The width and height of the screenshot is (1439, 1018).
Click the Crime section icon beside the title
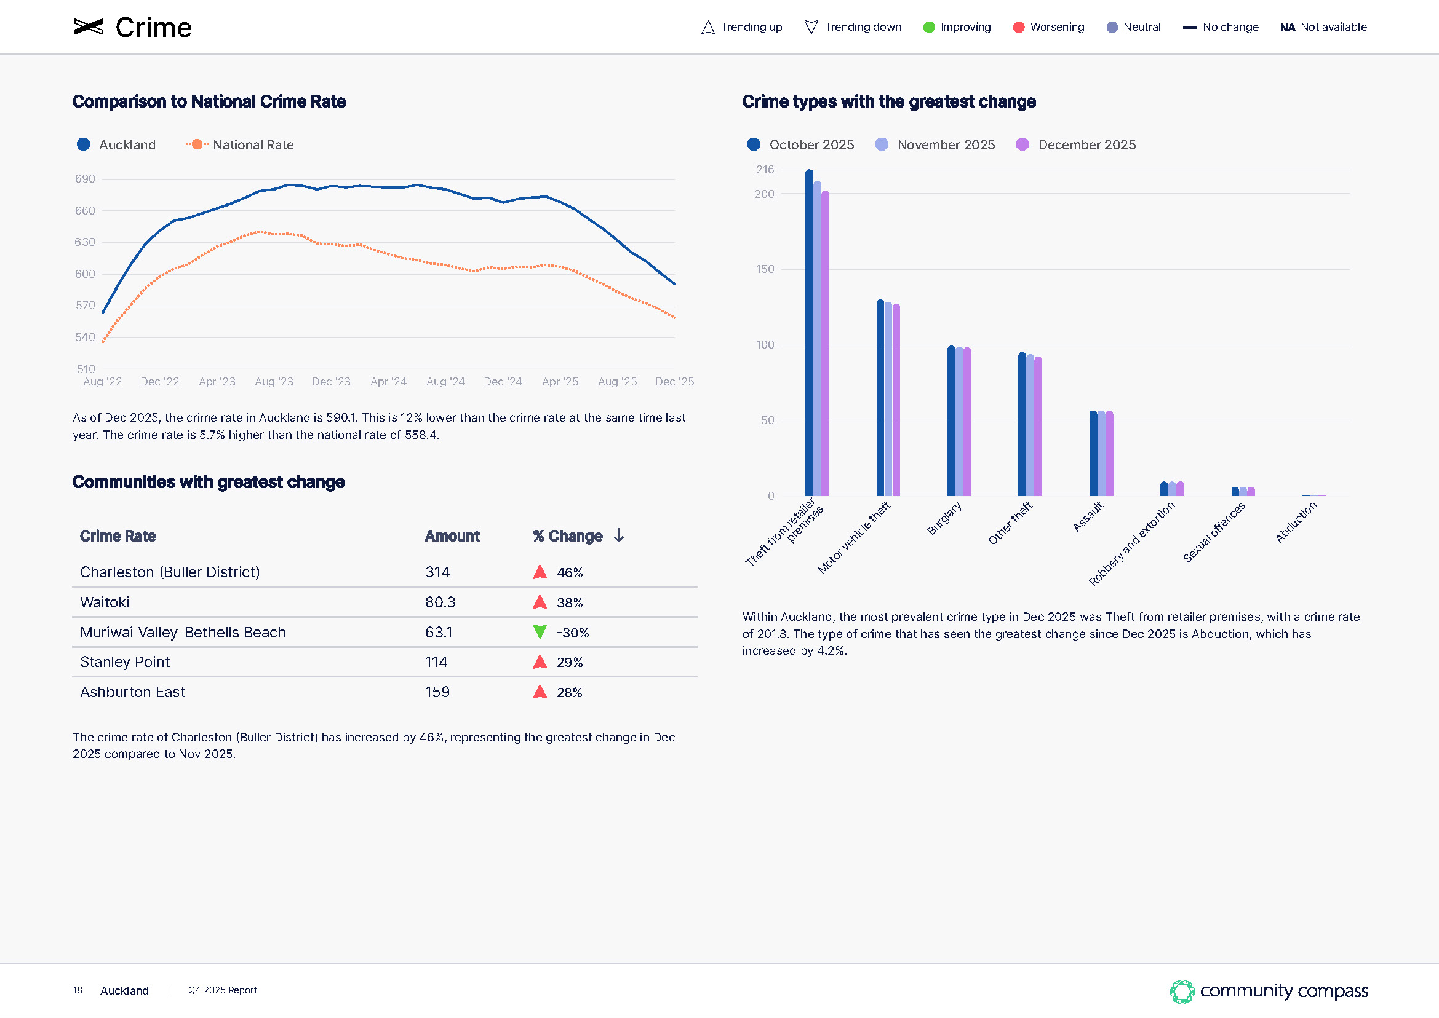coord(88,27)
